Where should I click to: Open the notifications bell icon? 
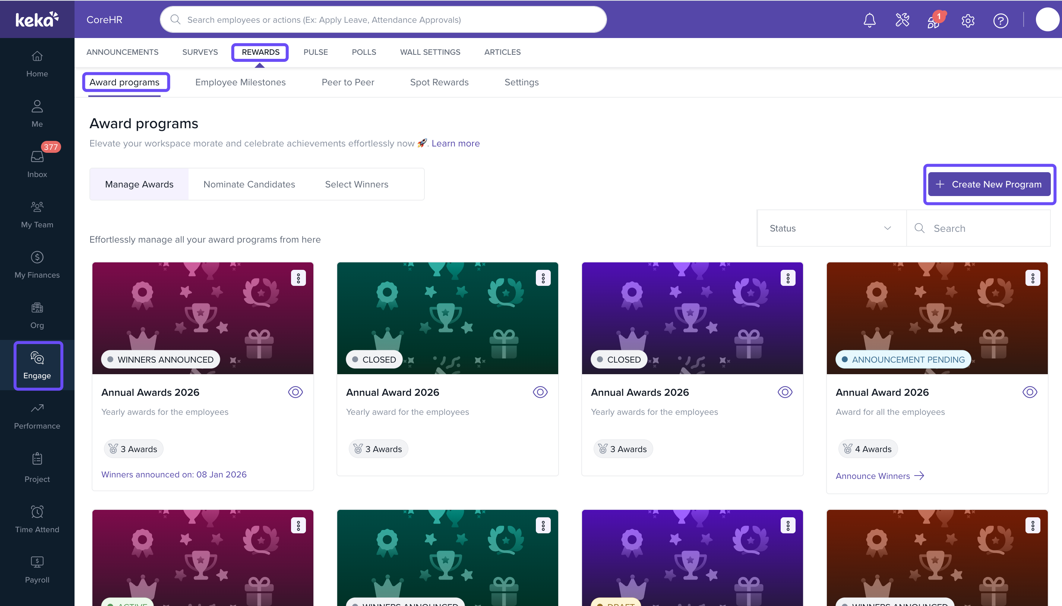click(x=869, y=20)
